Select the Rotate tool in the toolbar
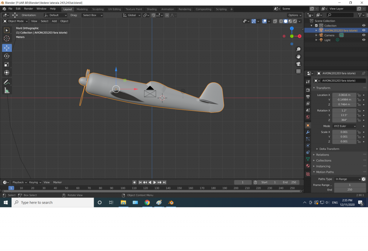Image resolution: width=368 pixels, height=251 pixels. tap(6, 56)
